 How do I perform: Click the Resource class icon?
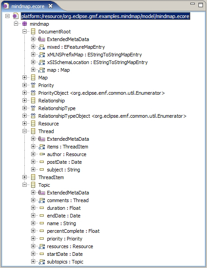tap(33, 124)
